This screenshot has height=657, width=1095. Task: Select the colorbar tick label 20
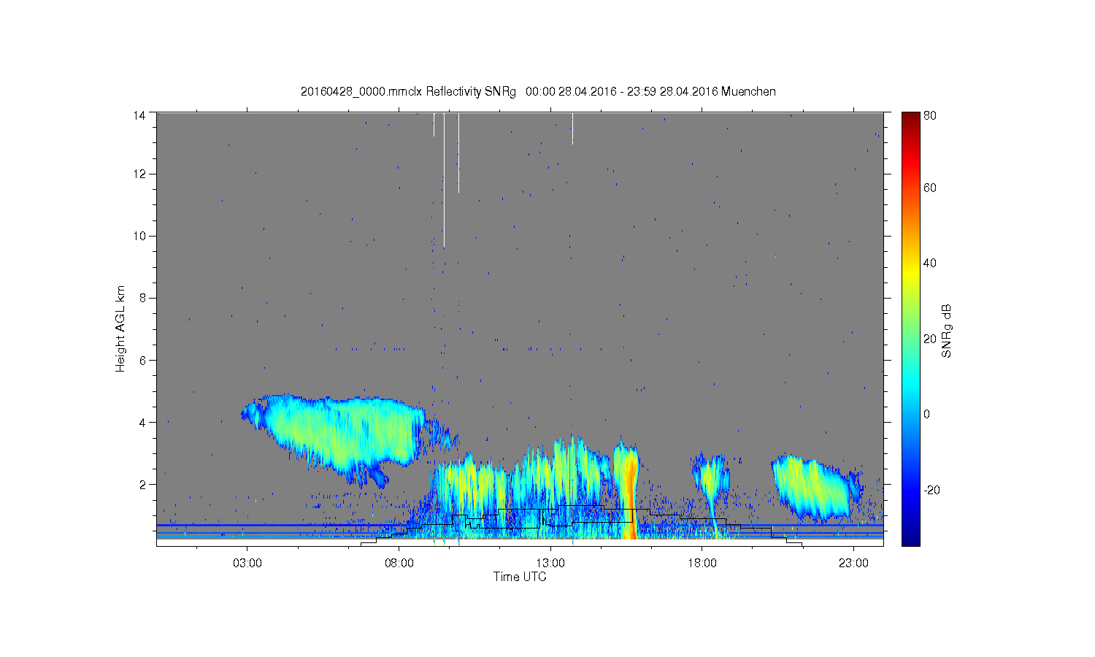[x=930, y=339]
